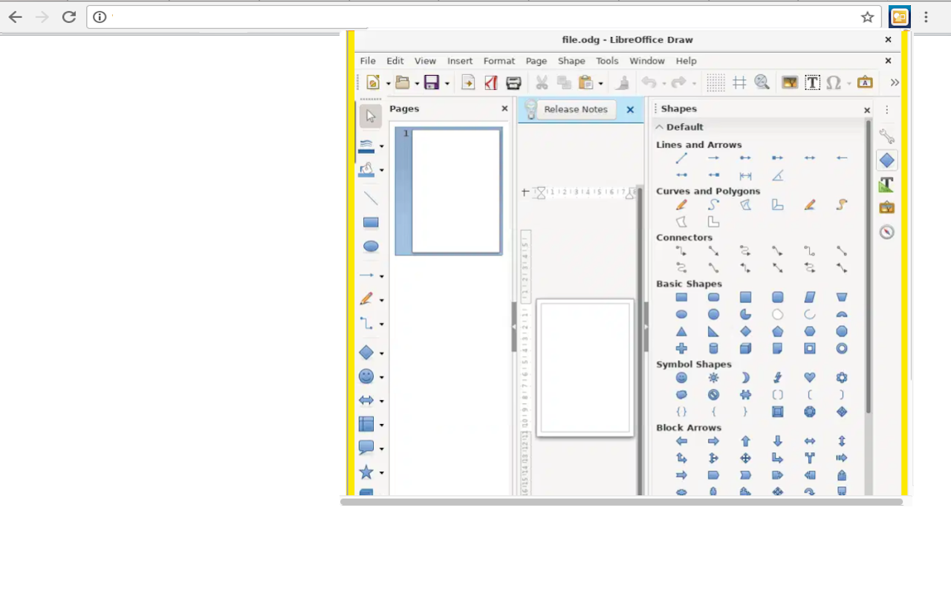Click the Print icon
951x594 pixels.
tap(513, 82)
